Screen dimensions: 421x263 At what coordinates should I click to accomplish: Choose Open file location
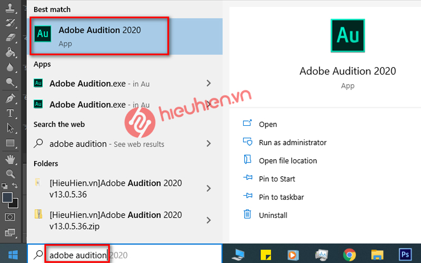(280, 160)
